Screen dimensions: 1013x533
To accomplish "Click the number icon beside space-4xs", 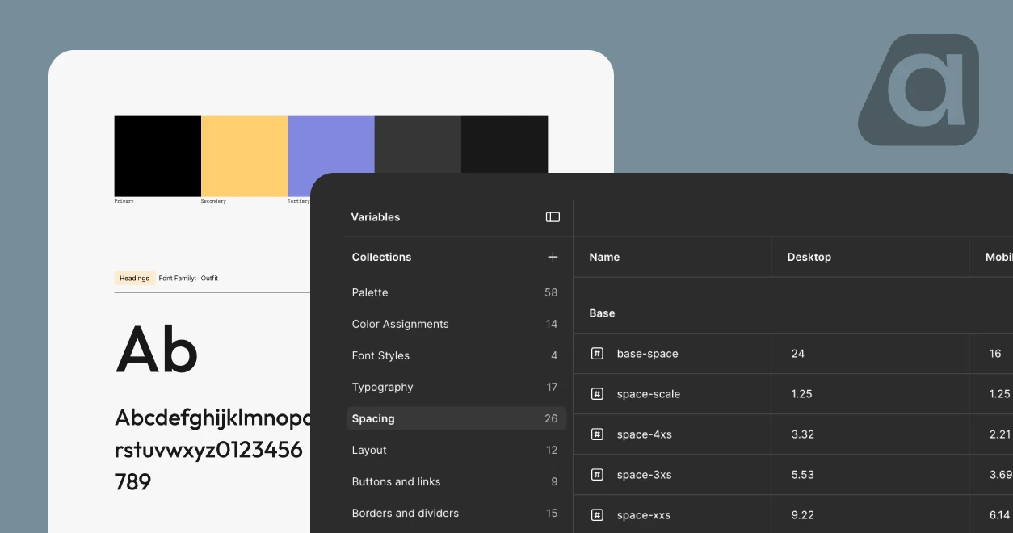I will pos(597,434).
